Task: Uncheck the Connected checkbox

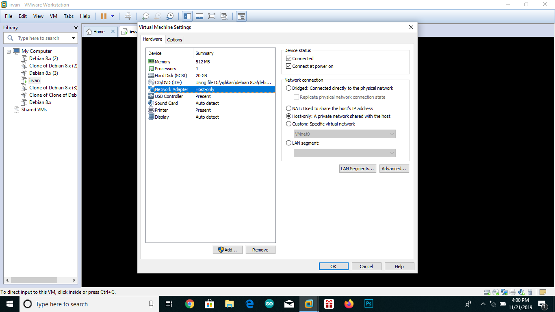Action: [x=289, y=58]
